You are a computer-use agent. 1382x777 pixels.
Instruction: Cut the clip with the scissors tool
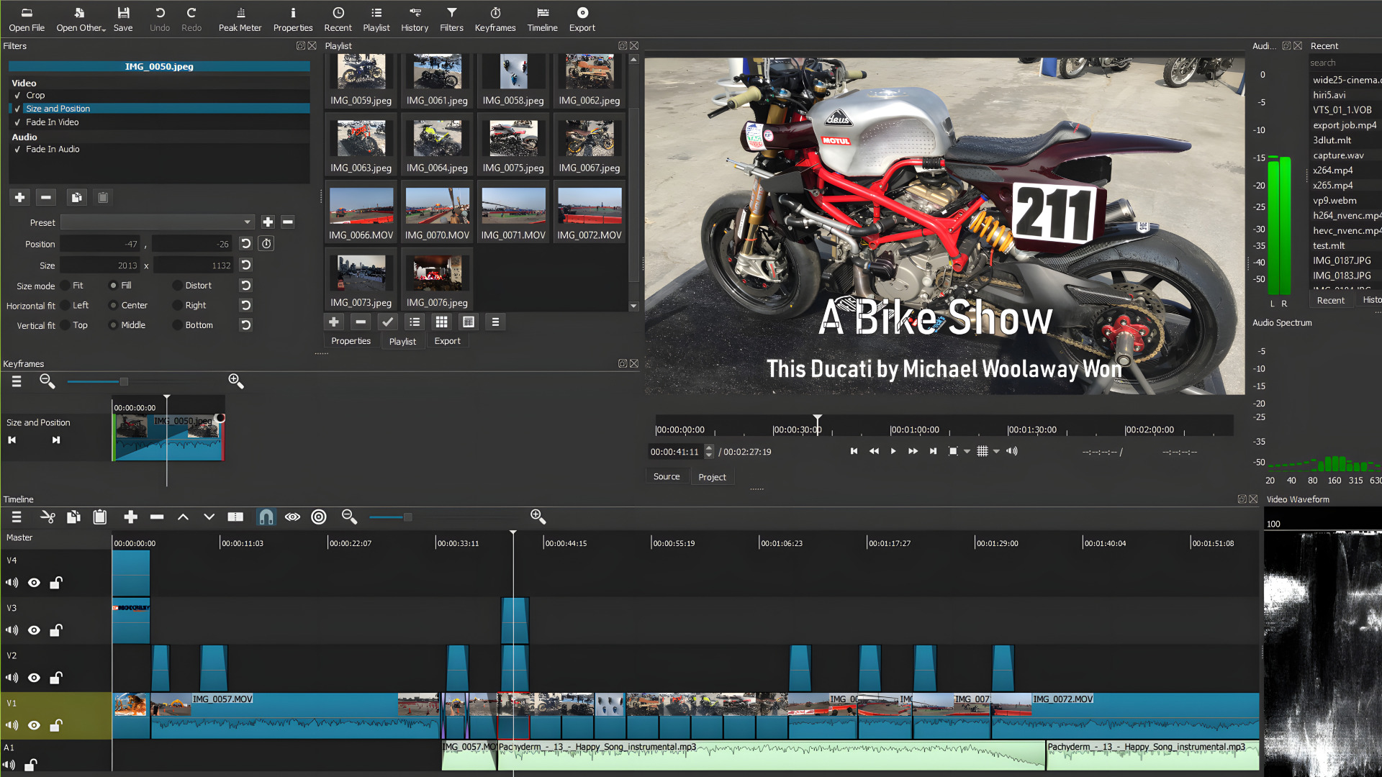click(x=48, y=517)
